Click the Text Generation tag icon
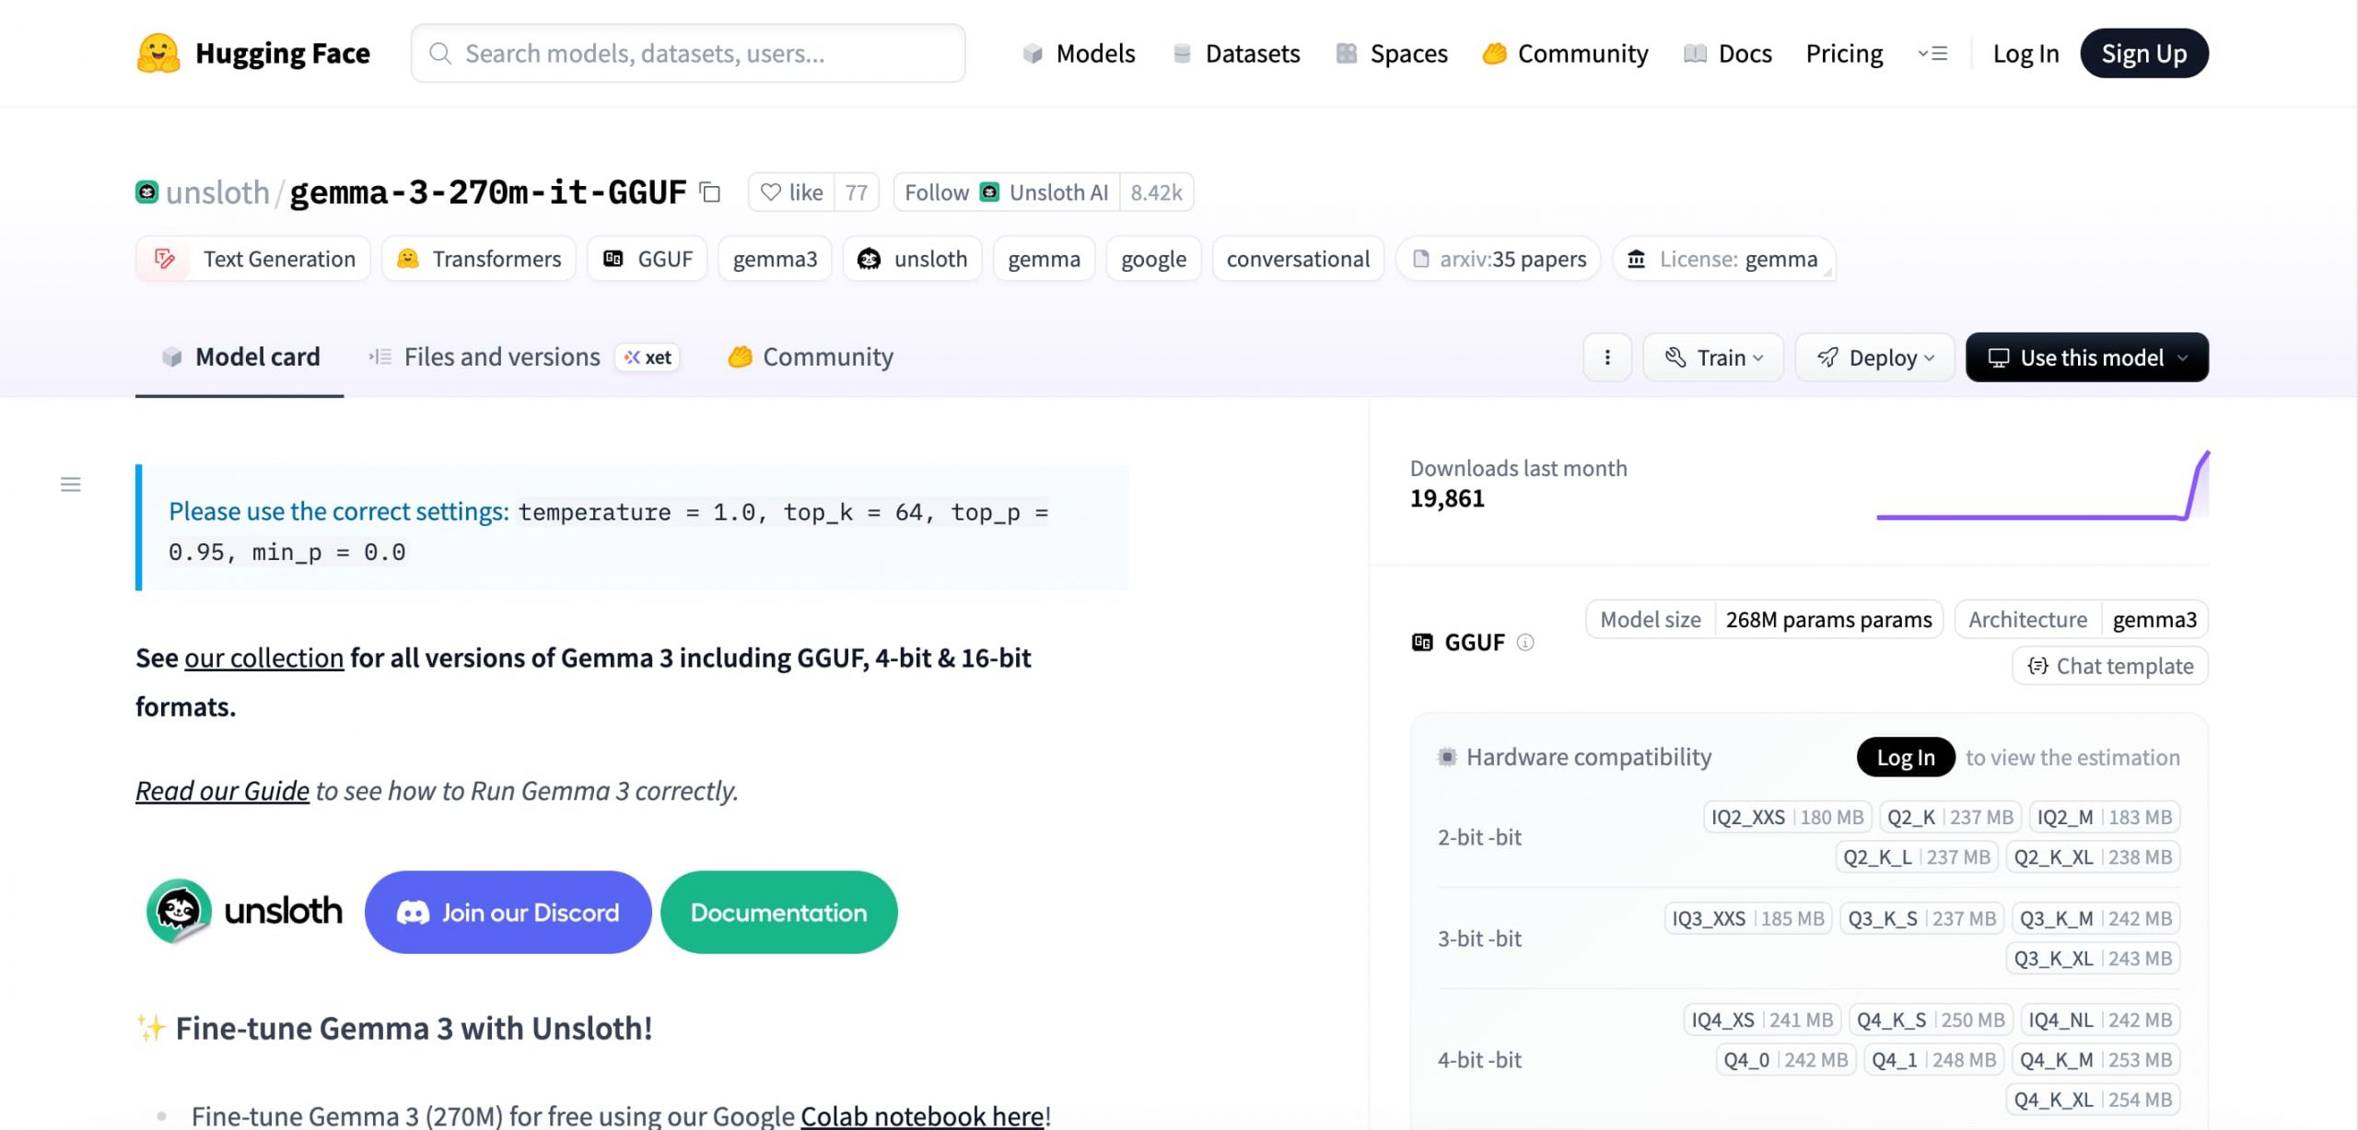Image resolution: width=2358 pixels, height=1130 pixels. pos(165,259)
